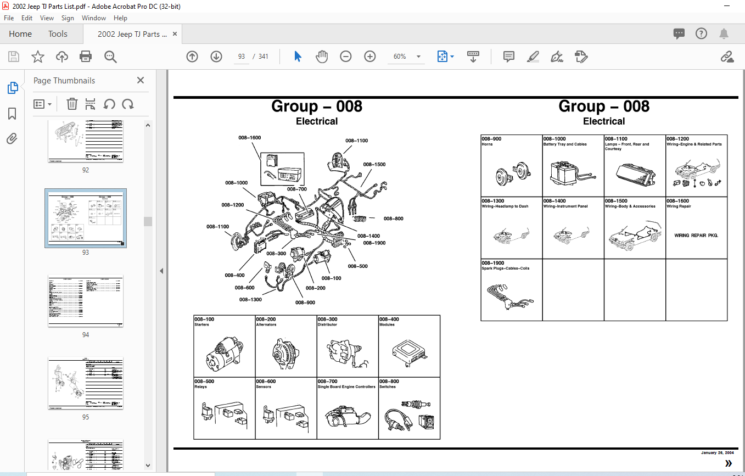This screenshot has width=745, height=476.
Task: Close the Page Thumbnails panel
Action: [x=141, y=80]
